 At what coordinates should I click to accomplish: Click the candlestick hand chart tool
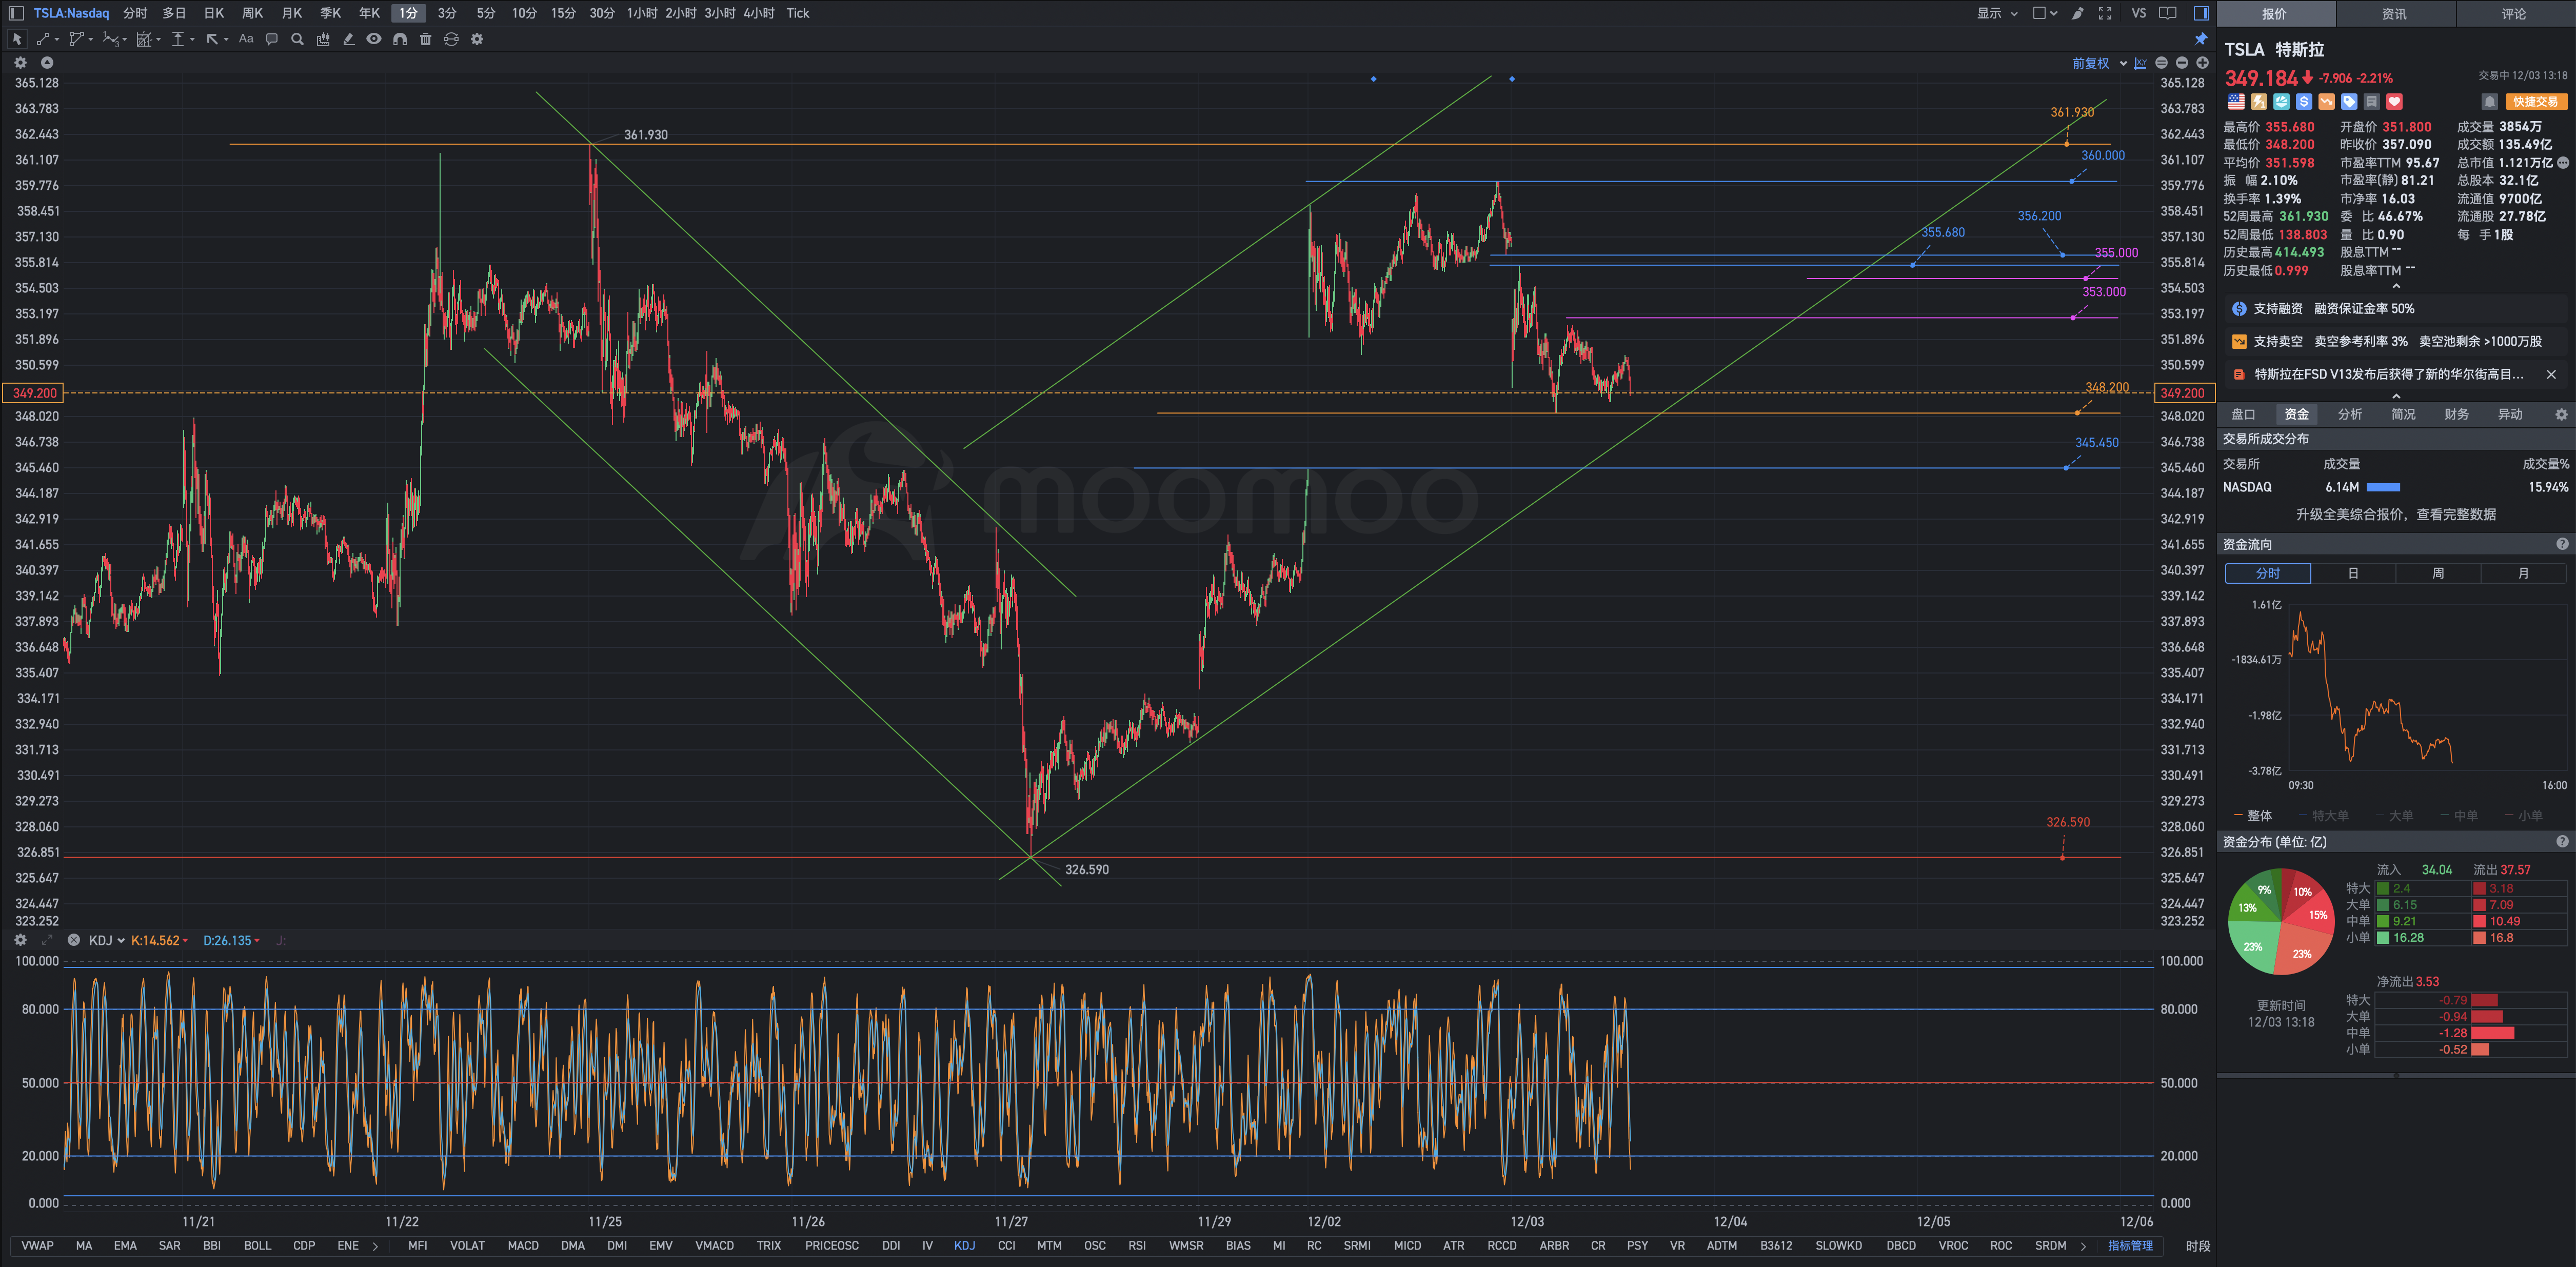tap(323, 39)
